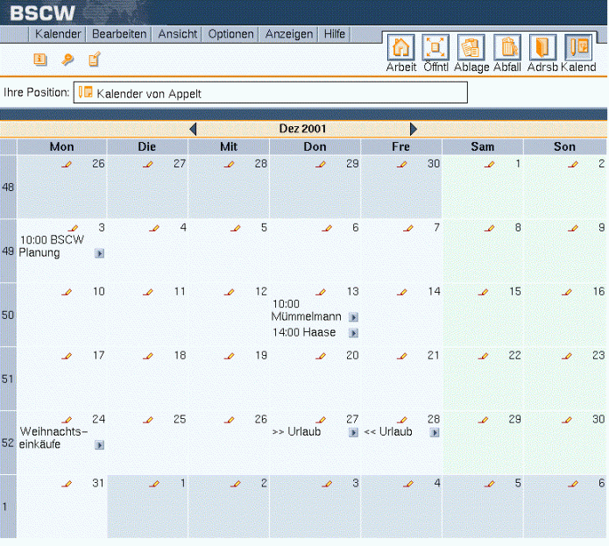Expand the BSCW Planung entry action arrow
This screenshot has height=546, width=609.
[x=99, y=253]
